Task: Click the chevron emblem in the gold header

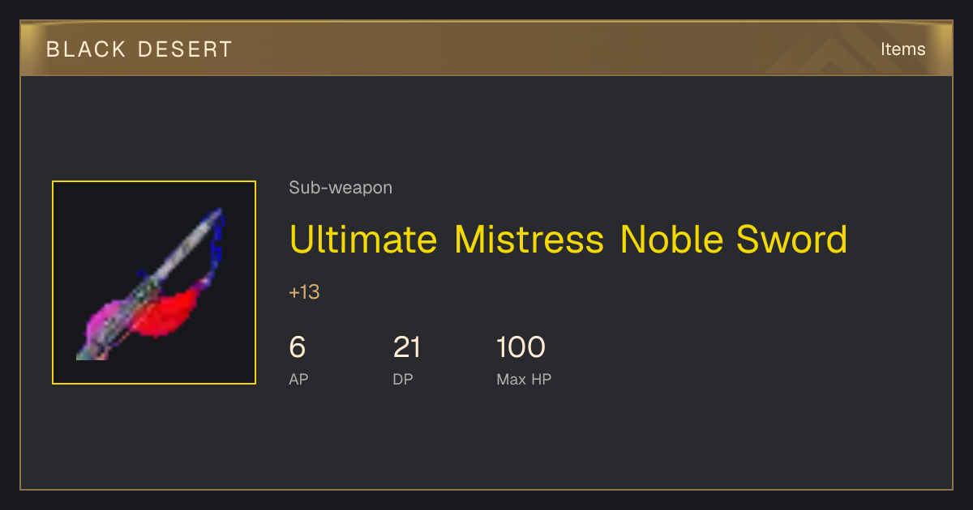Action: point(838,49)
